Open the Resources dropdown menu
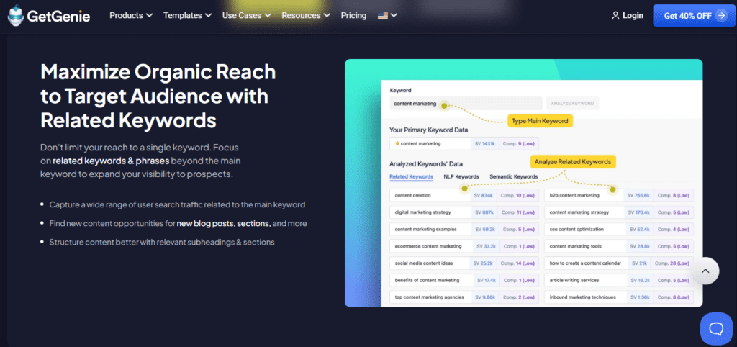The height and width of the screenshot is (347, 737). tap(305, 16)
